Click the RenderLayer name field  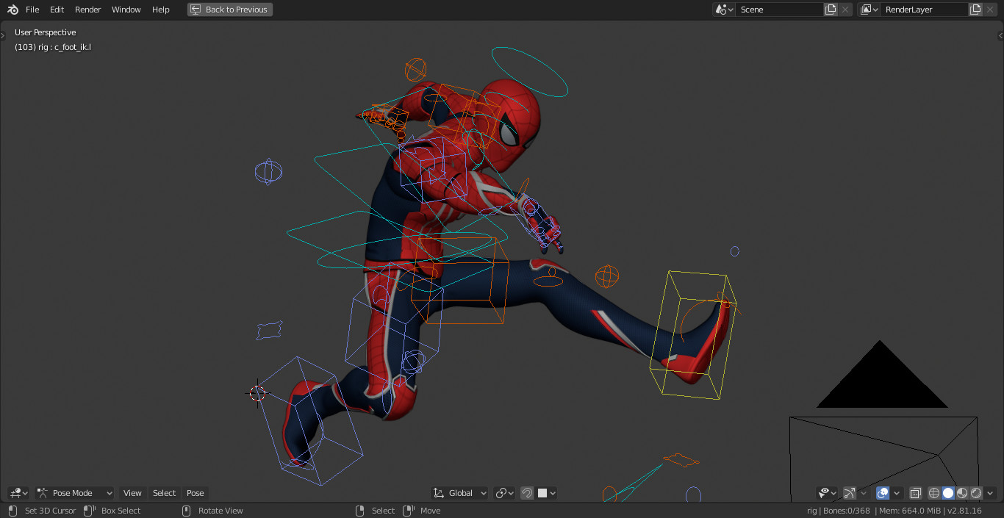click(925, 10)
